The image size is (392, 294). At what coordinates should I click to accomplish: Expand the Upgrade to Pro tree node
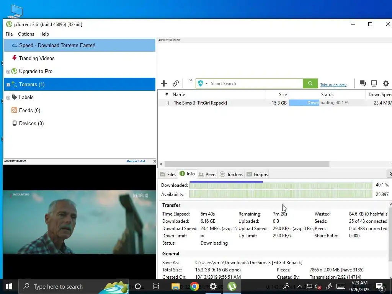[x=8, y=72]
